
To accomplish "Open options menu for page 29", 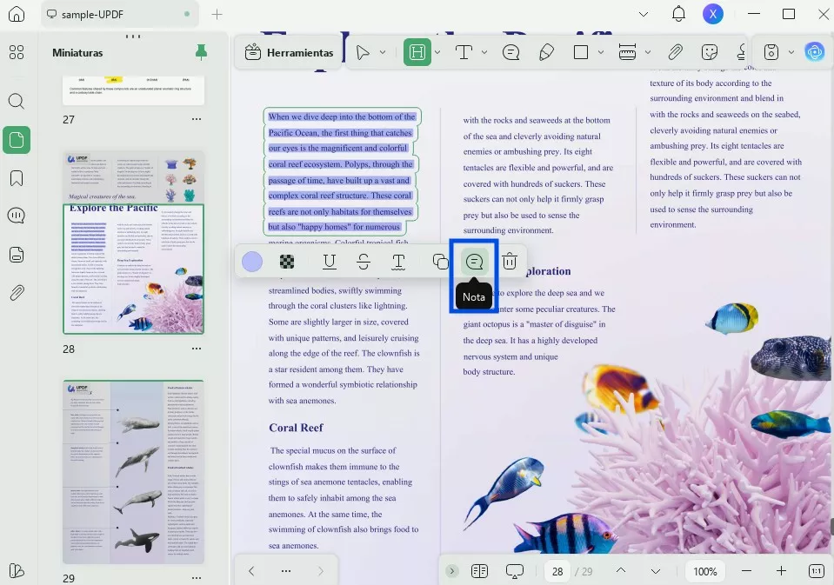I will [197, 577].
